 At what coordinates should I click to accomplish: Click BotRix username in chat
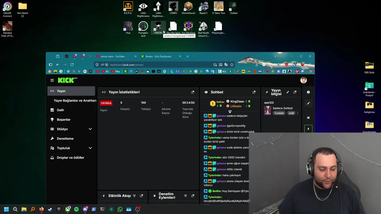pyautogui.click(x=217, y=191)
